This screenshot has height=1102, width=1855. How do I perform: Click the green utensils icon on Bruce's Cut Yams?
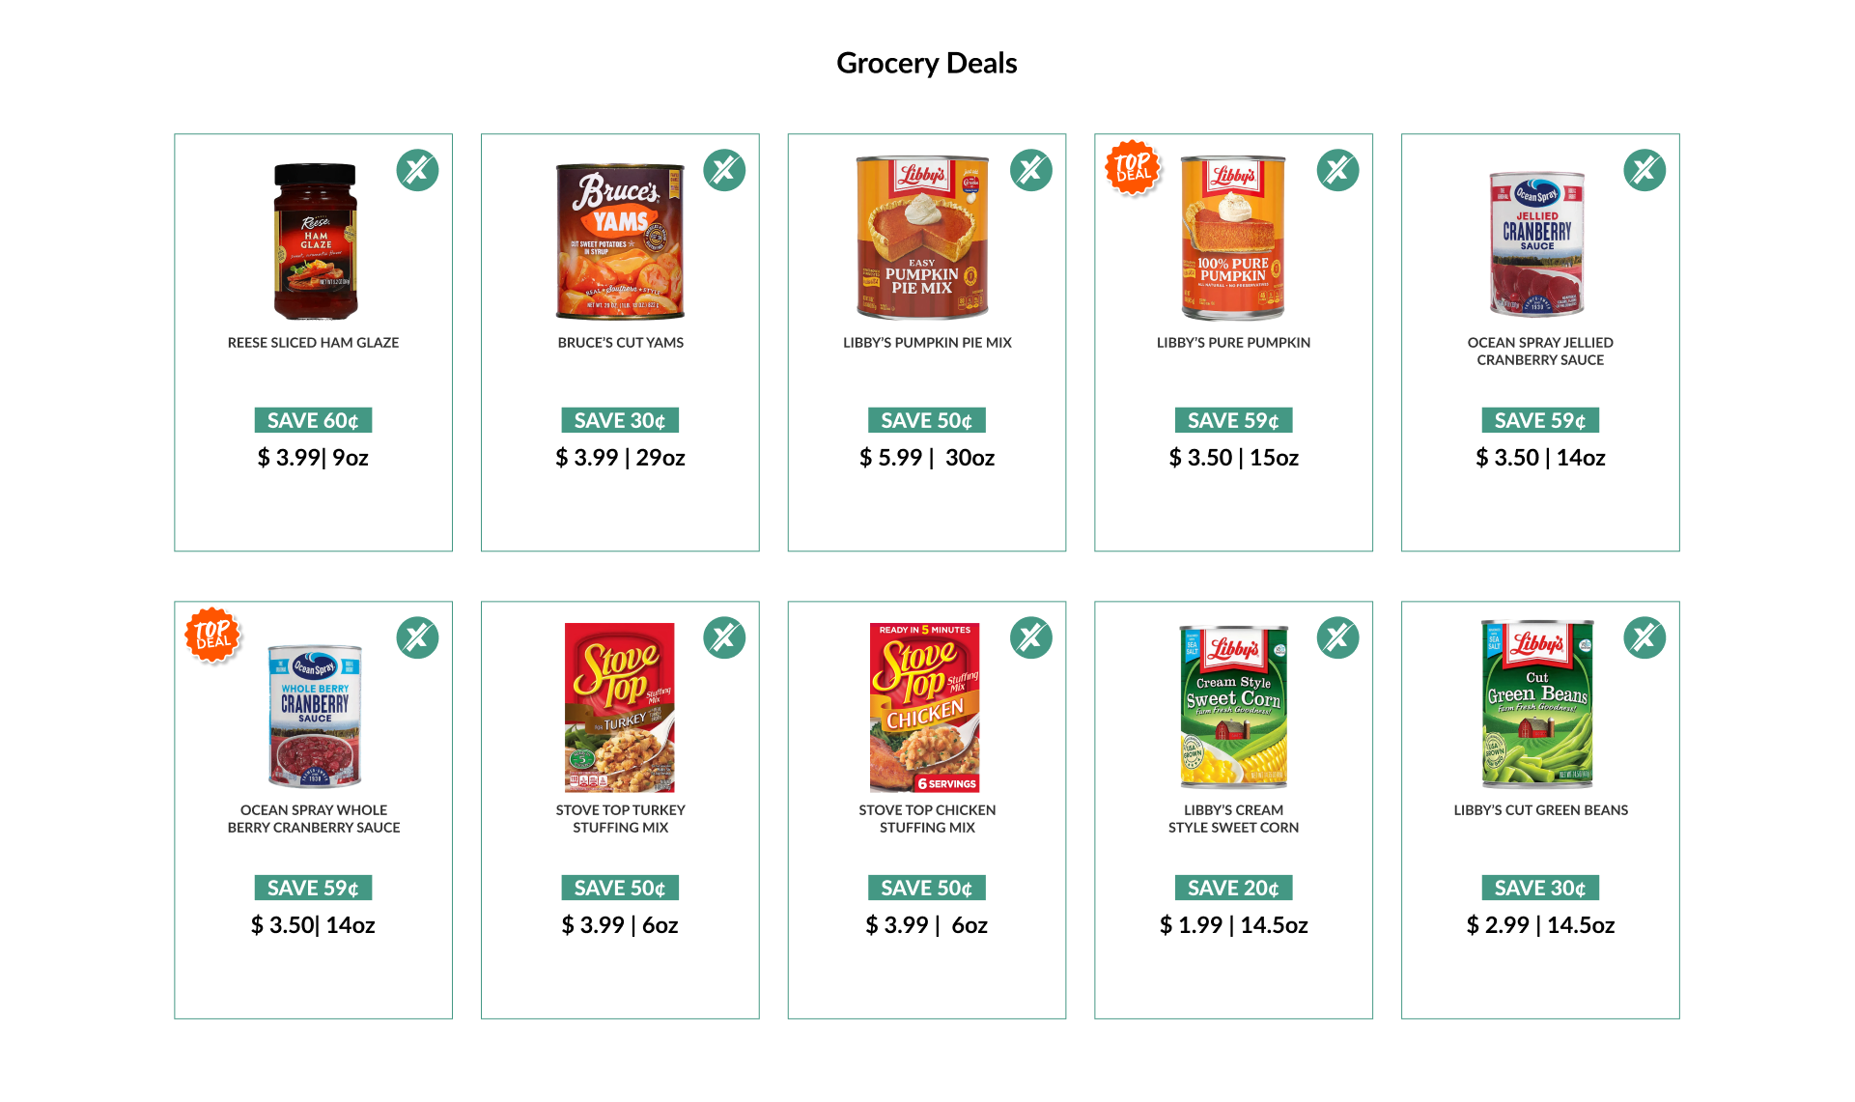(x=724, y=171)
